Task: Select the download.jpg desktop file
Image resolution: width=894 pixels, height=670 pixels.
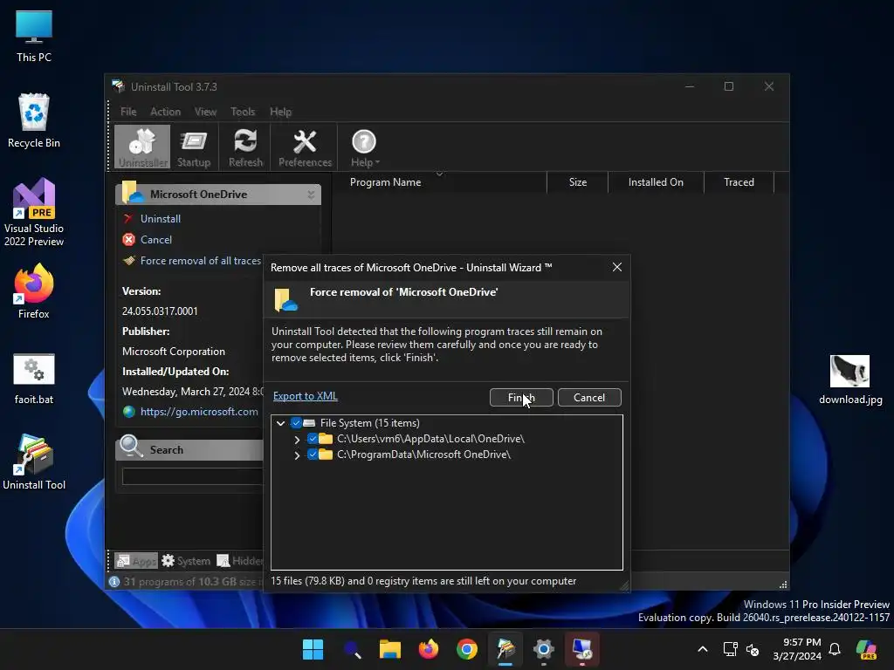Action: [x=850, y=379]
